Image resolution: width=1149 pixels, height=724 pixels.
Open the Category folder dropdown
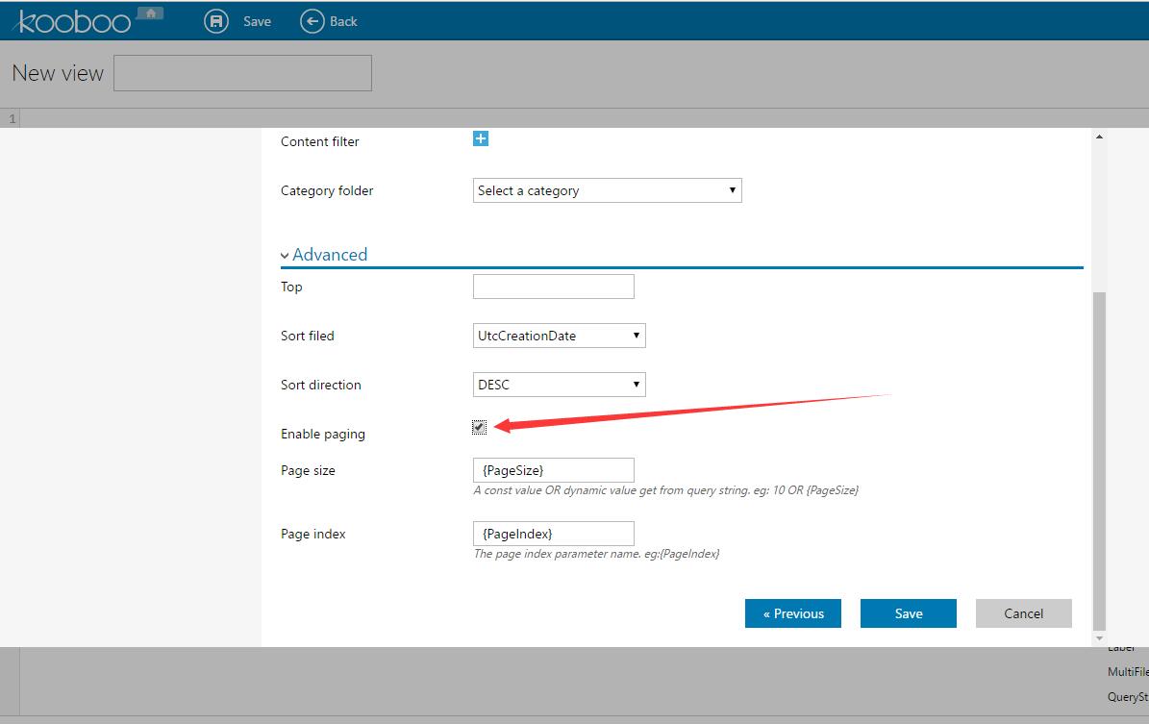point(608,190)
